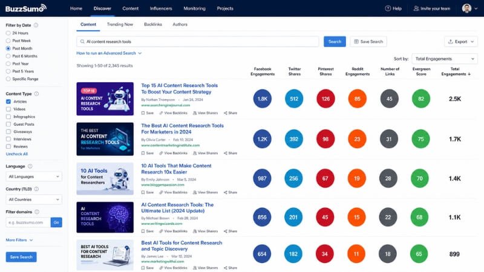Check the Guest Posts content type

click(x=8, y=125)
